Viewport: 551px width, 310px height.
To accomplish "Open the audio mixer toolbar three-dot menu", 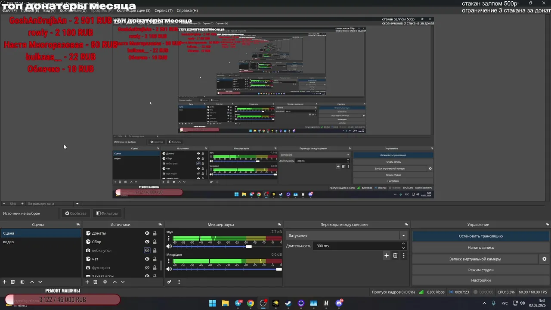I will tap(179, 282).
